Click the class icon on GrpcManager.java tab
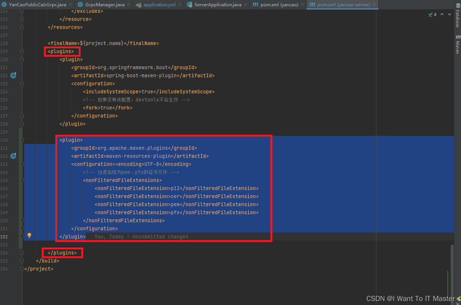Viewport: 461px width, 305px height. [80, 5]
